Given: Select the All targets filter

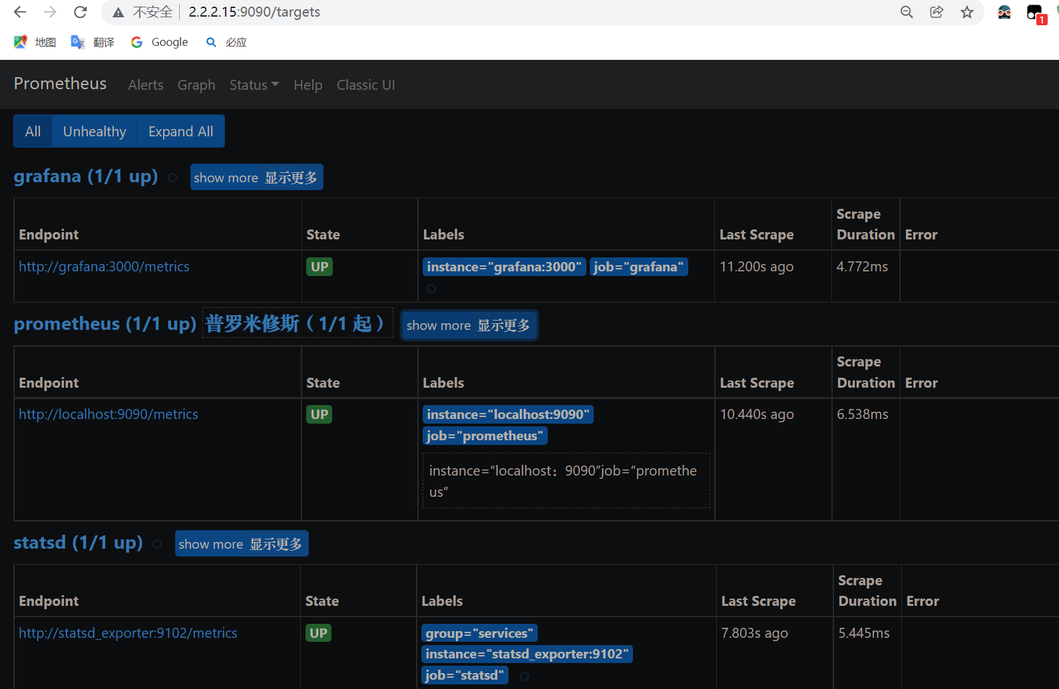Looking at the screenshot, I should (33, 131).
